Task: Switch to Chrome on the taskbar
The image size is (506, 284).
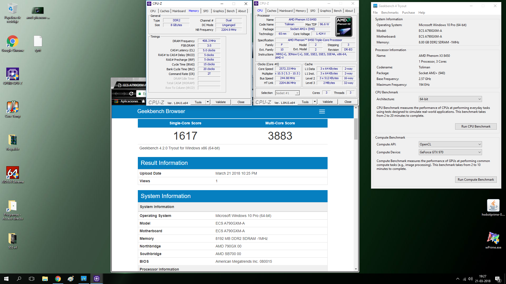Action: [58, 279]
